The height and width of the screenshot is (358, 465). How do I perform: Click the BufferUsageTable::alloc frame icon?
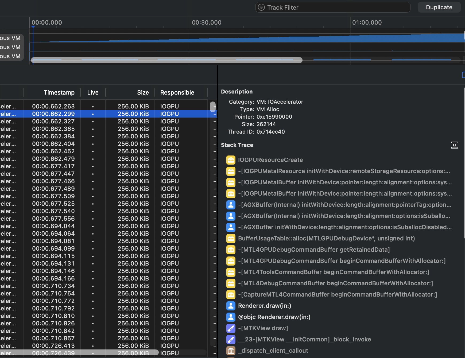tap(231, 238)
